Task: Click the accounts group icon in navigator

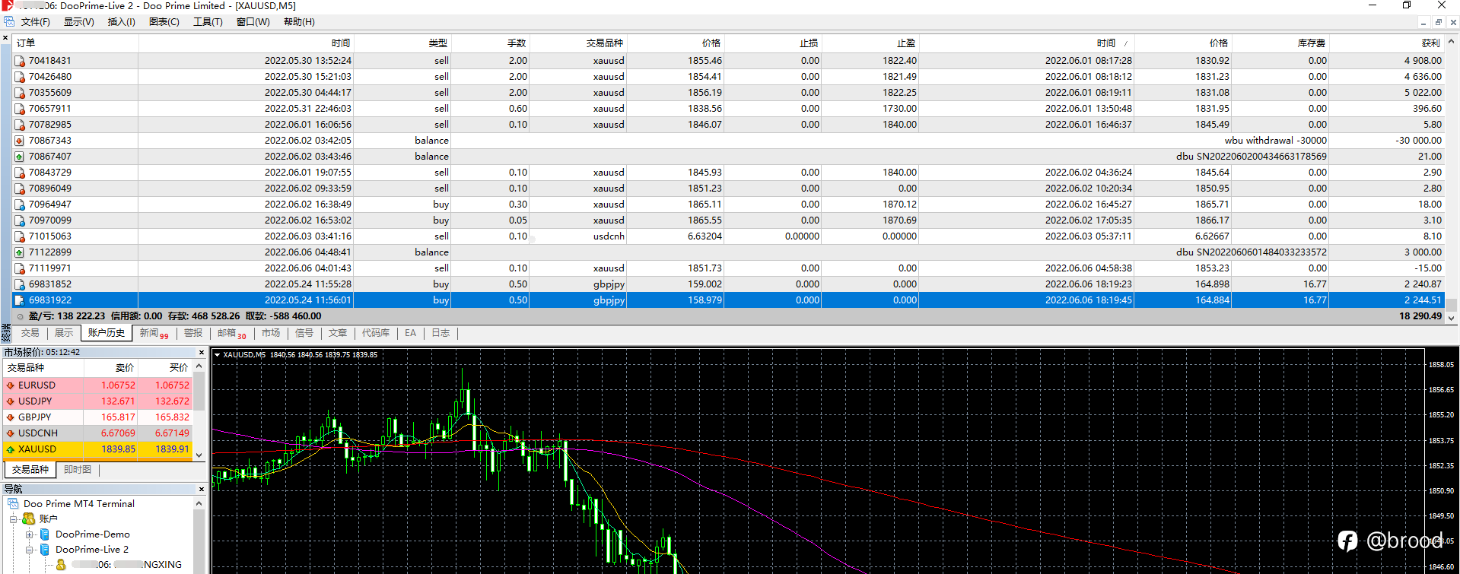Action: 28,519
